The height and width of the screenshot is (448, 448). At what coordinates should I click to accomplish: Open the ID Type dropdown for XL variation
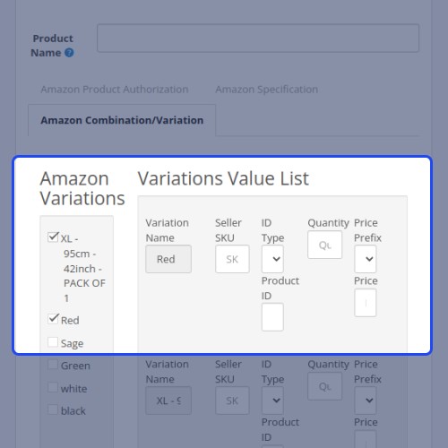(272, 401)
